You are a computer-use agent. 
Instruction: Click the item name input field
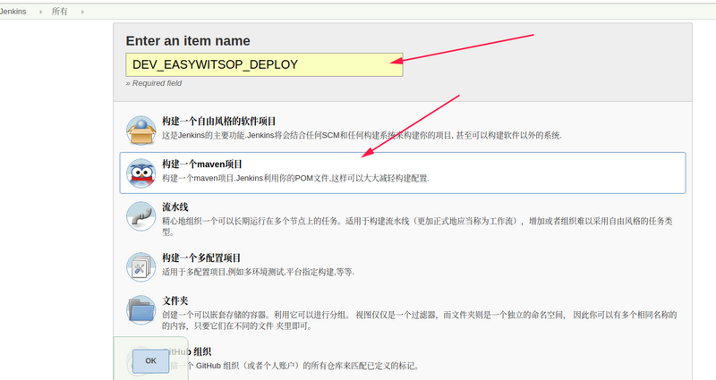pyautogui.click(x=264, y=64)
